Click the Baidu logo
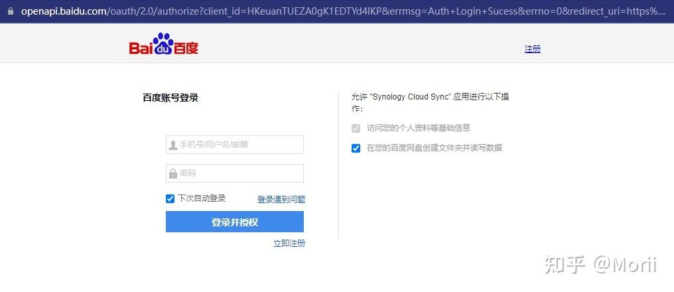 click(x=164, y=44)
